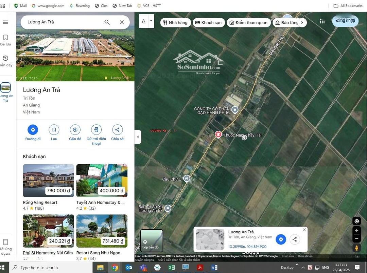The height and width of the screenshot is (273, 367).
Task: Collapse the side panel with arrow handle
Action: 138,137
